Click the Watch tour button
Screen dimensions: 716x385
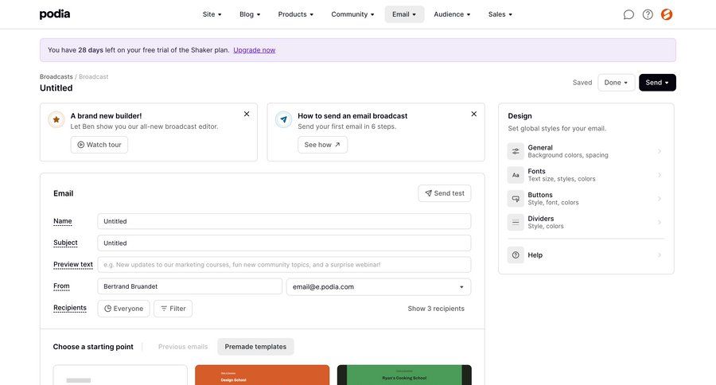coord(99,145)
